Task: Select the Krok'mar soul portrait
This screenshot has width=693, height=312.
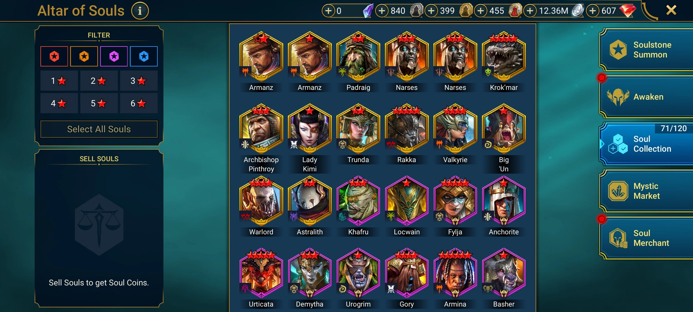Action: click(504, 57)
